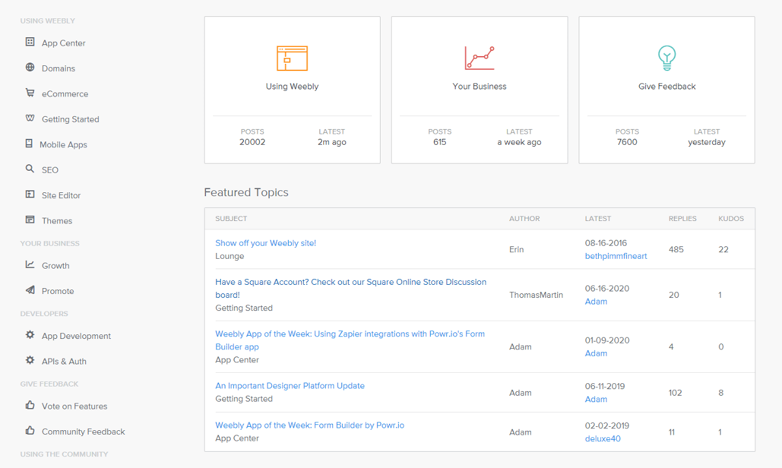Open the Give Feedback card title
The width and height of the screenshot is (782, 468).
pyautogui.click(x=667, y=86)
